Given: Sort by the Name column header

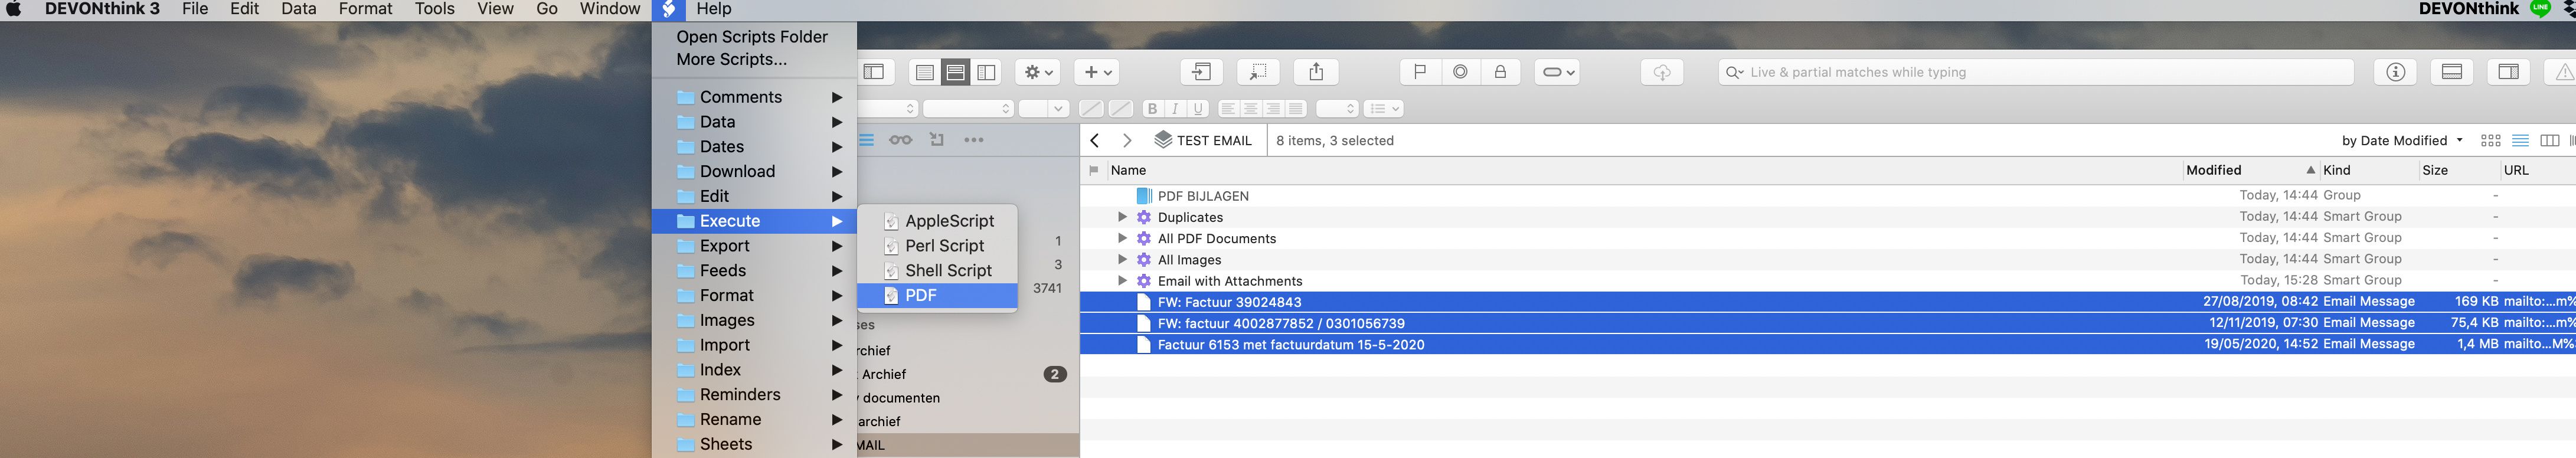Looking at the screenshot, I should pos(1644,170).
